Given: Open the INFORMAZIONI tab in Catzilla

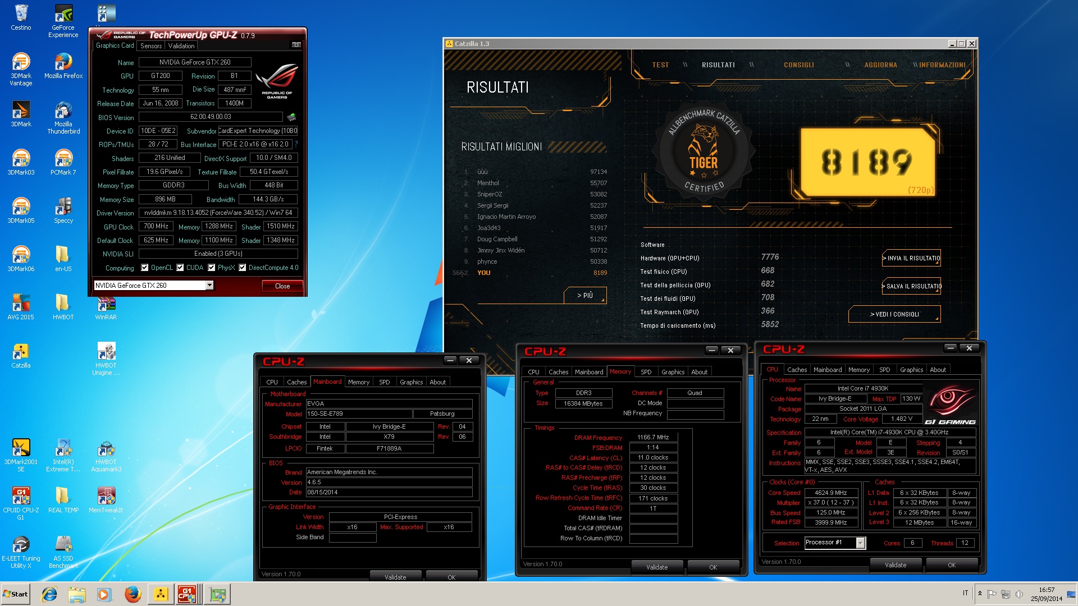Looking at the screenshot, I should point(942,65).
